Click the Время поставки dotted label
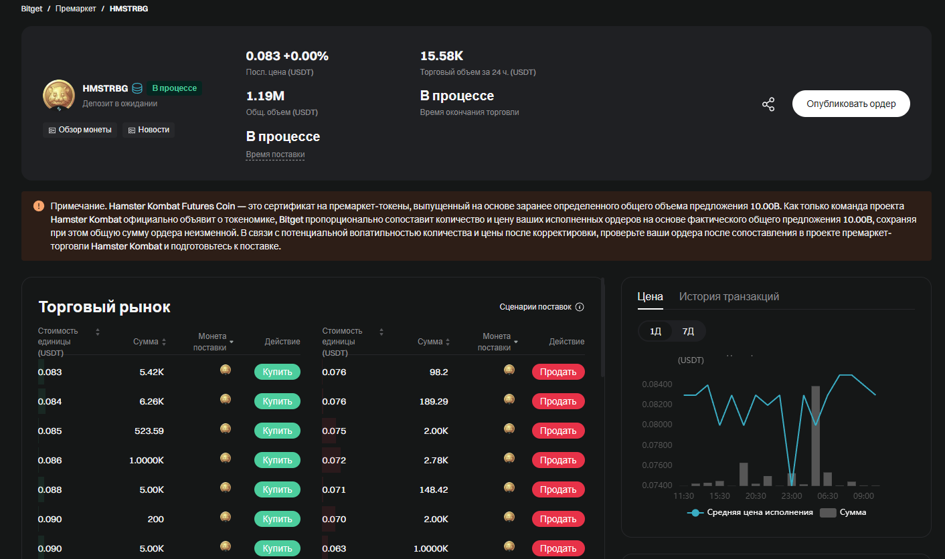The image size is (945, 559). pos(275,154)
